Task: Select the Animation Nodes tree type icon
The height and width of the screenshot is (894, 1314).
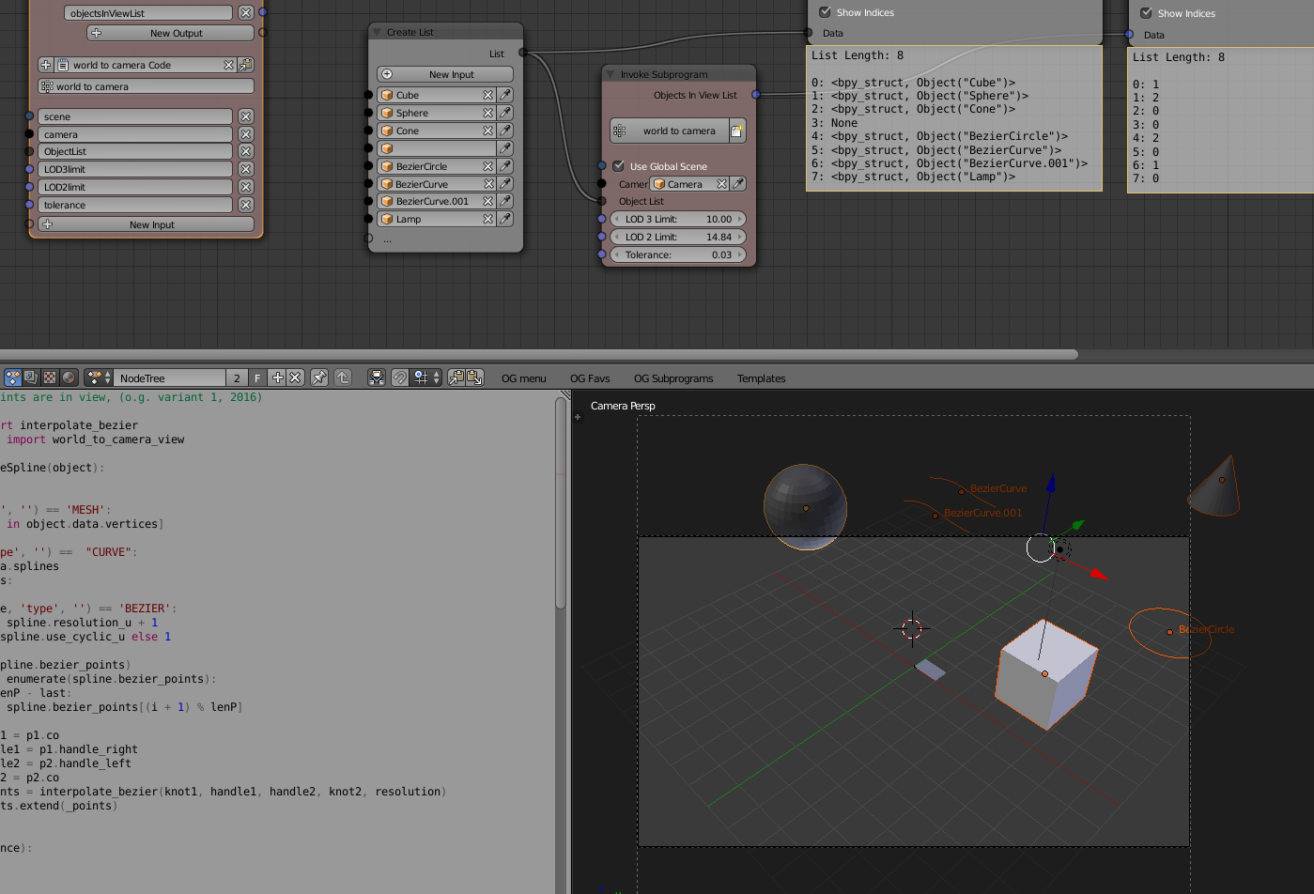Action: coord(12,378)
